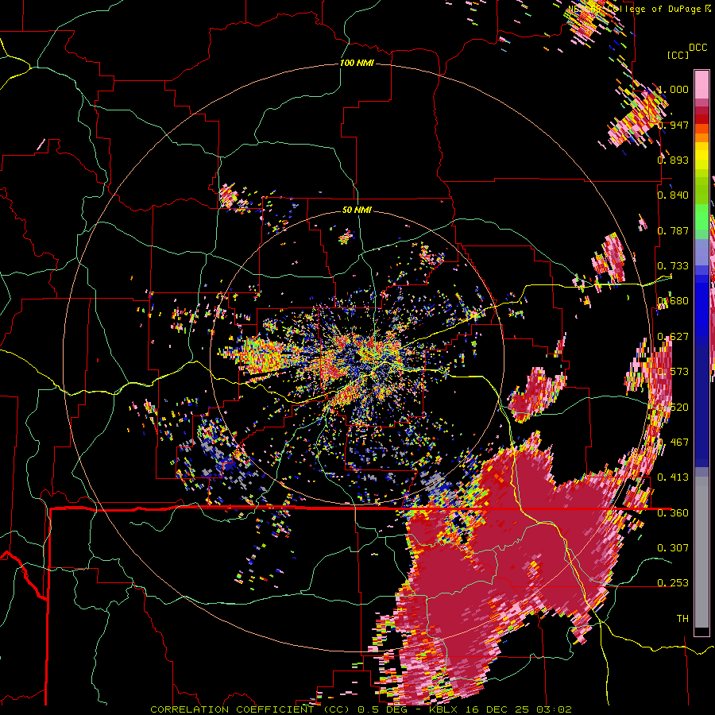This screenshot has width=715, height=715.
Task: Click the 0.413 scale value
Action: click(x=673, y=477)
